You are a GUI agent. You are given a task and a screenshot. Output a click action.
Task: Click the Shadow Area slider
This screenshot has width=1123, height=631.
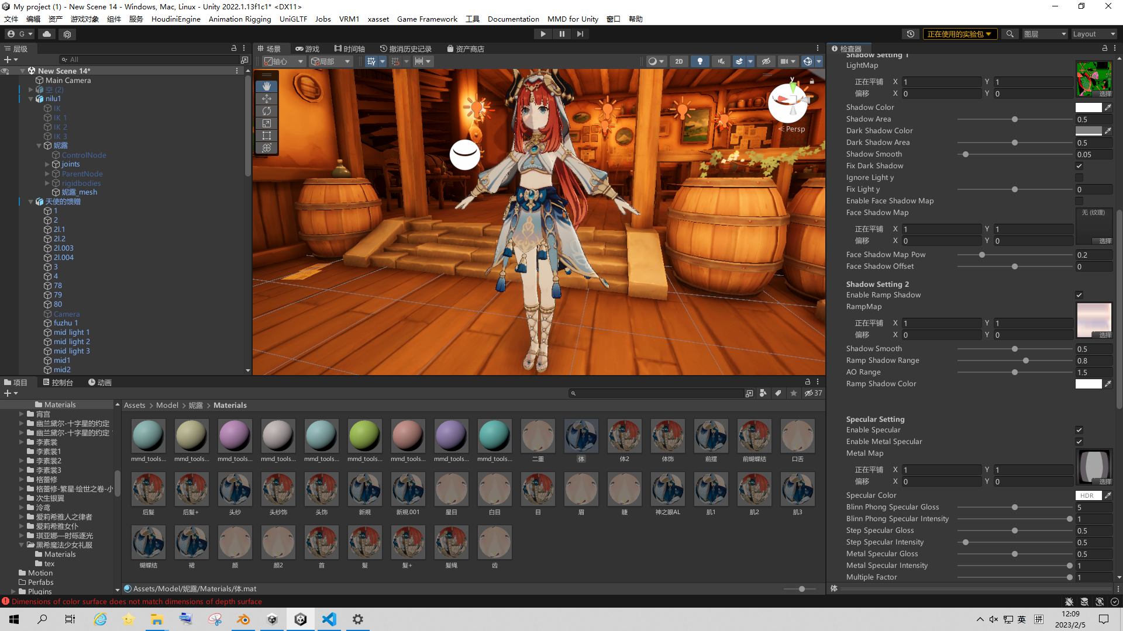(x=1015, y=119)
